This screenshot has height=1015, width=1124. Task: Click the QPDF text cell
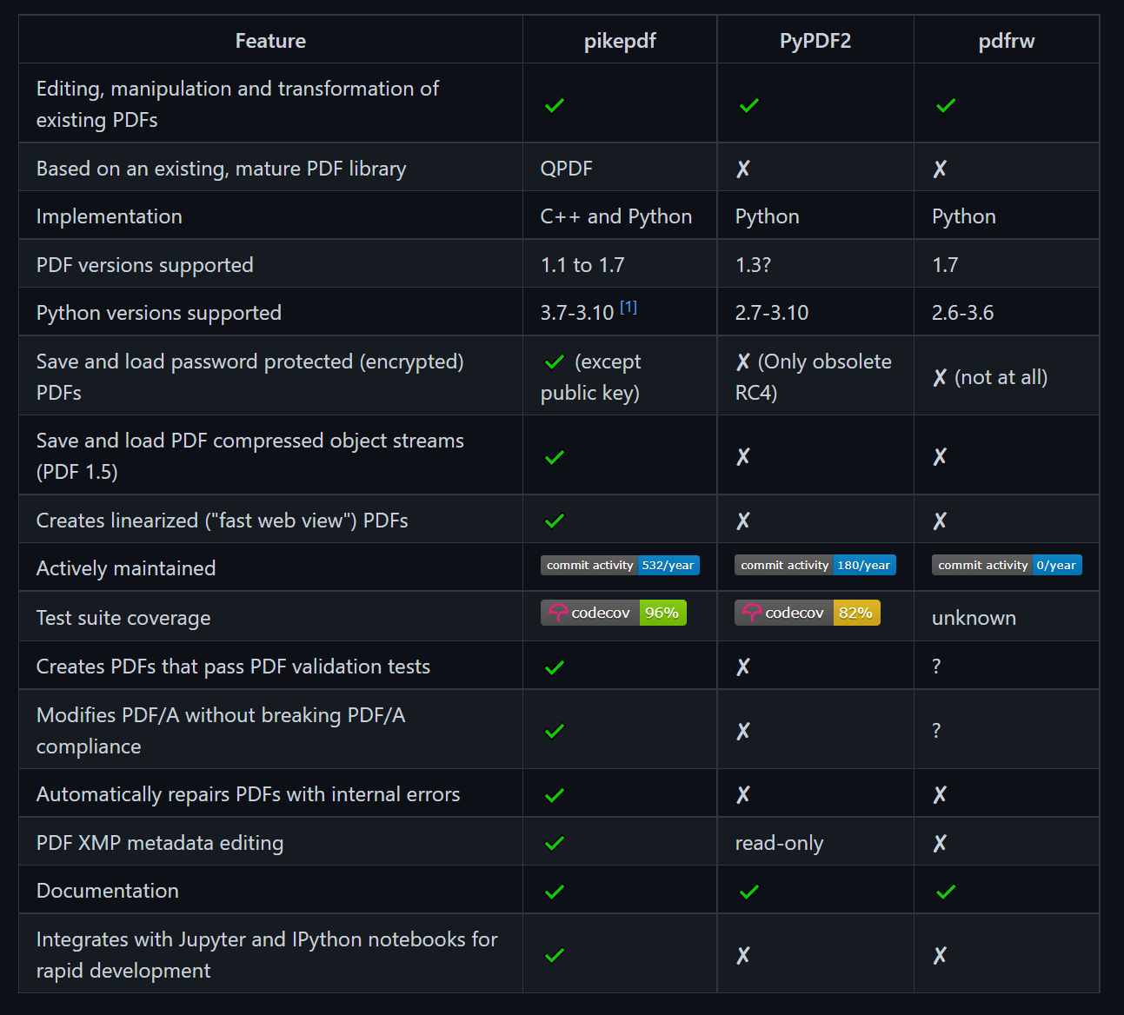click(x=567, y=169)
